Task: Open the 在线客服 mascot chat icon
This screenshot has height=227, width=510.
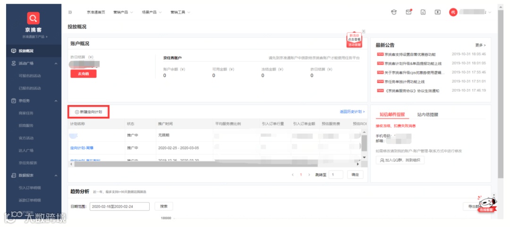Action: (x=486, y=204)
